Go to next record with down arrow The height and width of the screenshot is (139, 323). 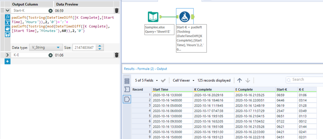(248, 80)
